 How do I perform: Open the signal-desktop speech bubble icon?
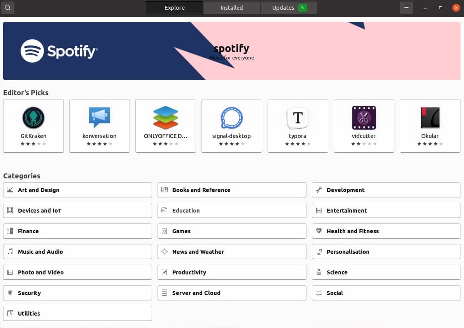coord(232,118)
